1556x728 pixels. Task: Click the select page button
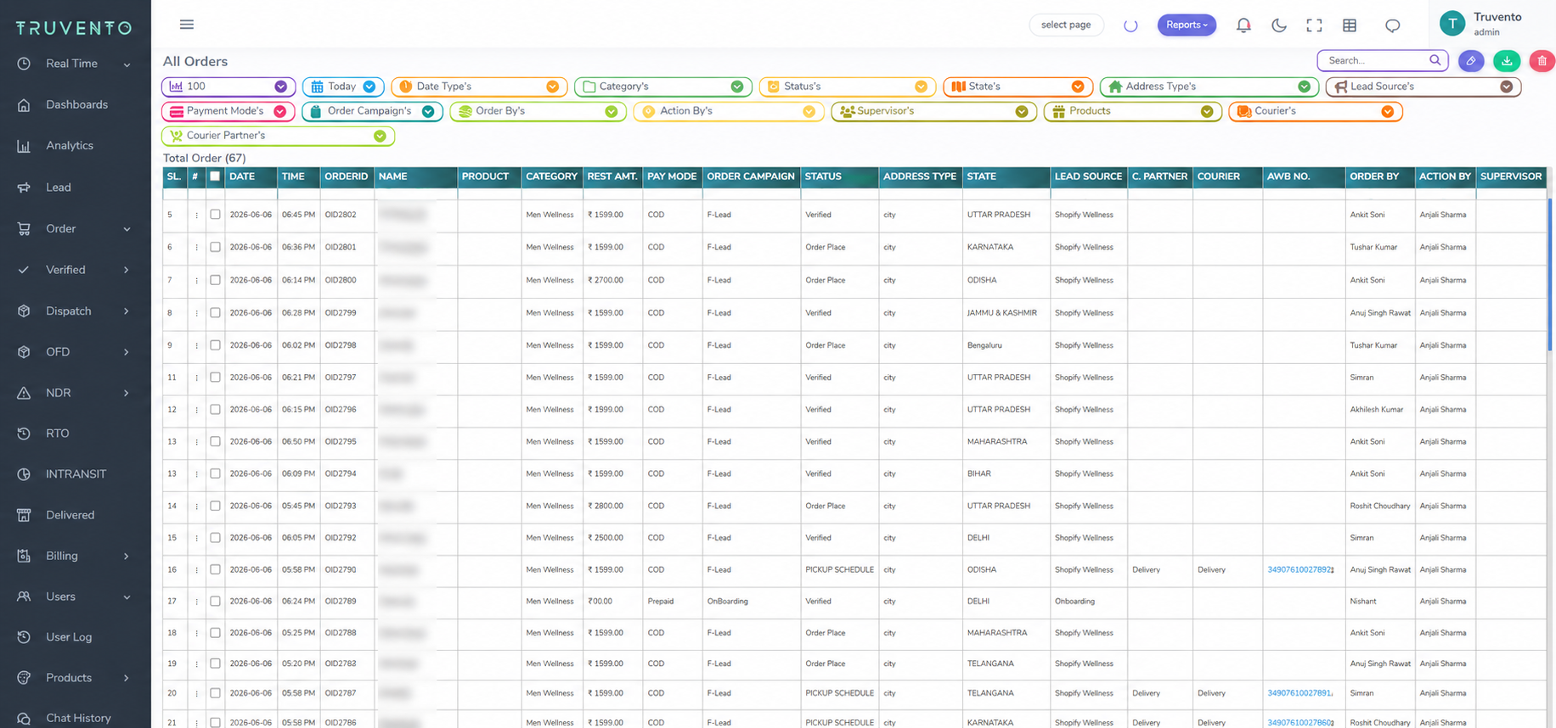coord(1066,25)
